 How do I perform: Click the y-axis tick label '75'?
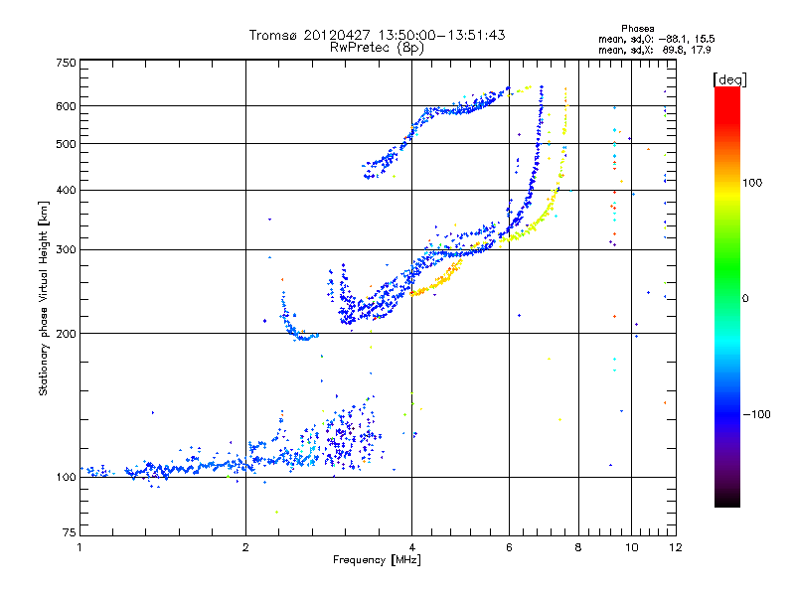pos(70,532)
